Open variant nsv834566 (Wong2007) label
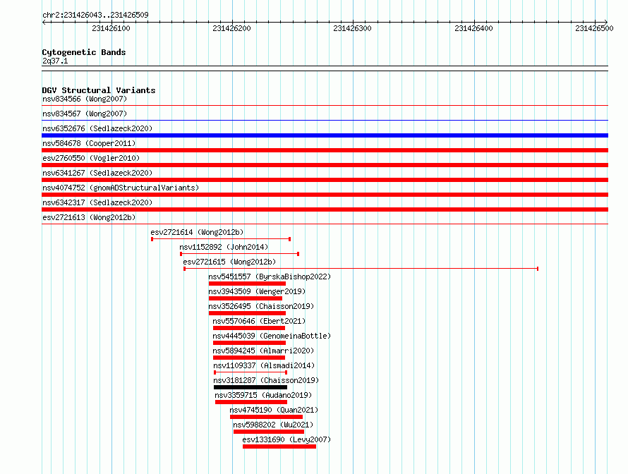Image resolution: width=628 pixels, height=474 pixels. (x=85, y=99)
